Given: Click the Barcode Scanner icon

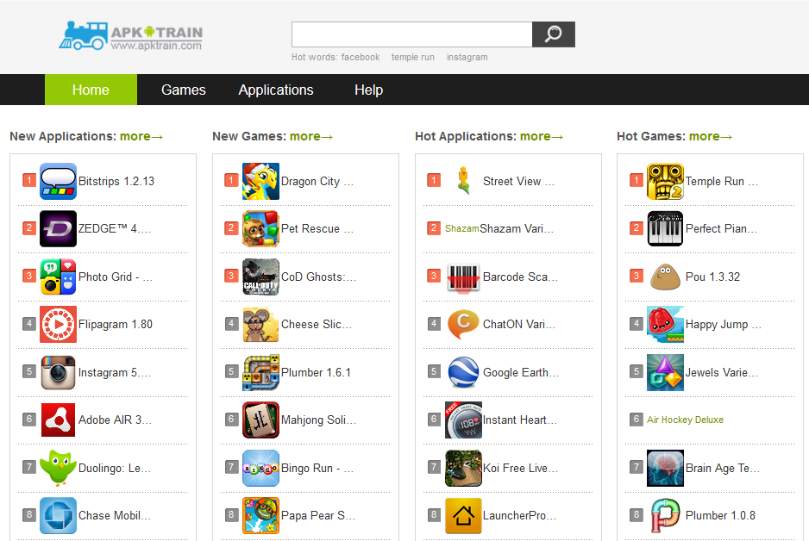Looking at the screenshot, I should click(x=463, y=277).
